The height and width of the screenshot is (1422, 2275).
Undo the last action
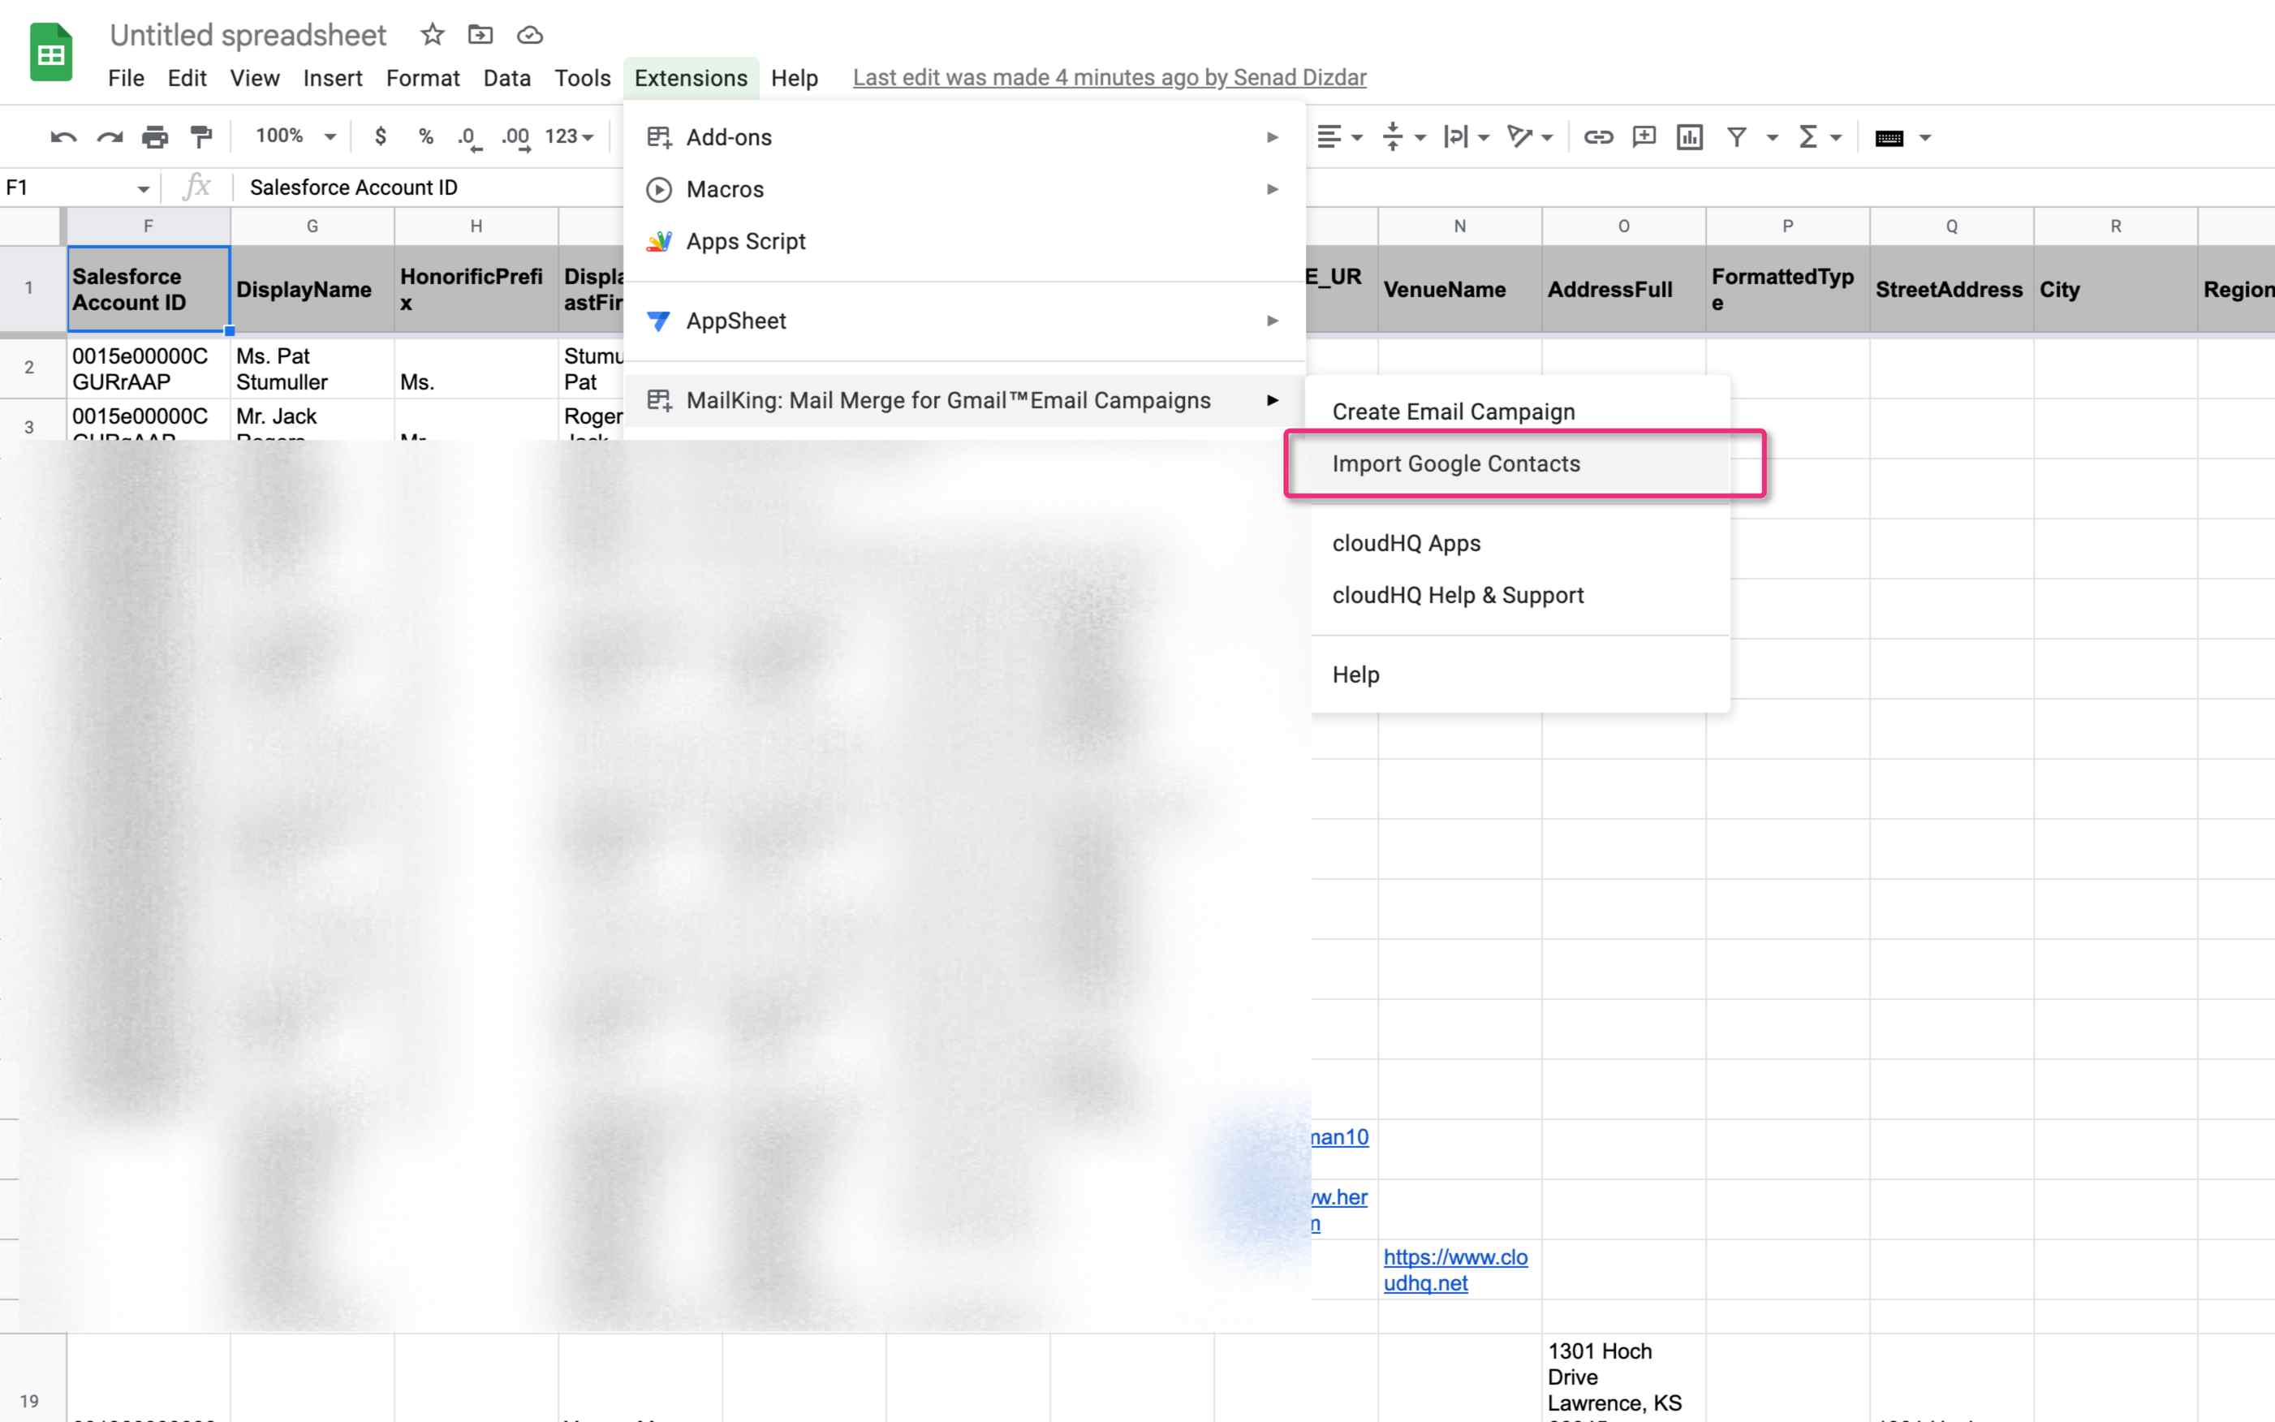tap(63, 137)
